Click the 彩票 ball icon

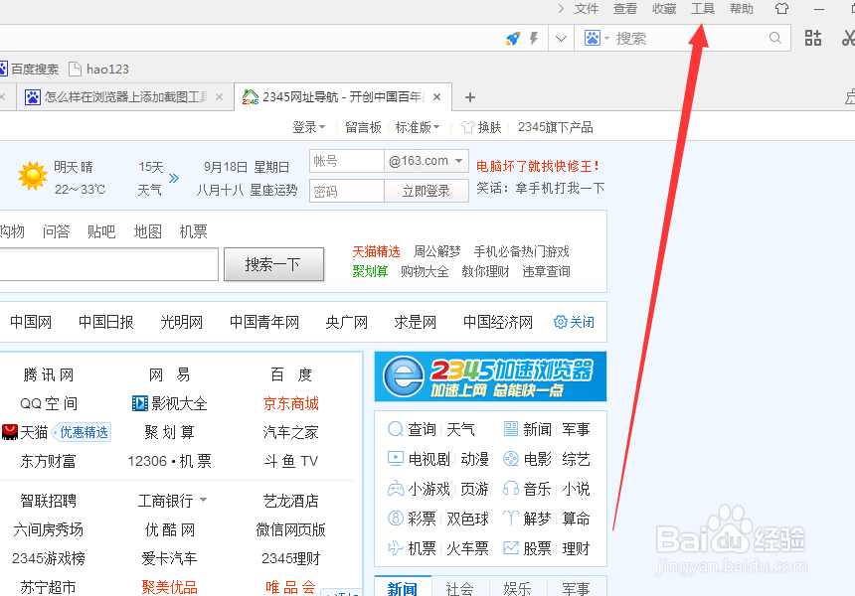pos(396,519)
